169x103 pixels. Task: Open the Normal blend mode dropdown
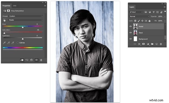[x=139, y=17]
